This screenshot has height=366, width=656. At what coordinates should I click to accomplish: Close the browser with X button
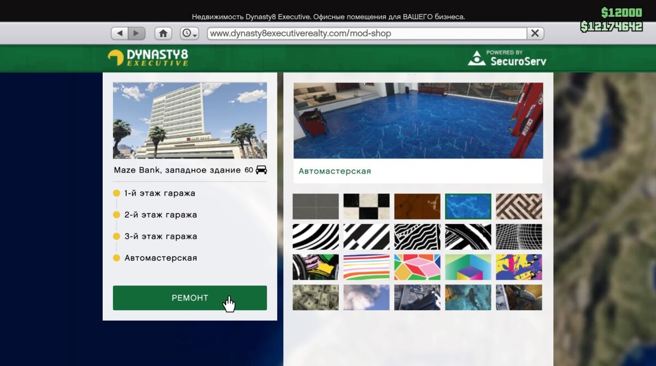(535, 33)
